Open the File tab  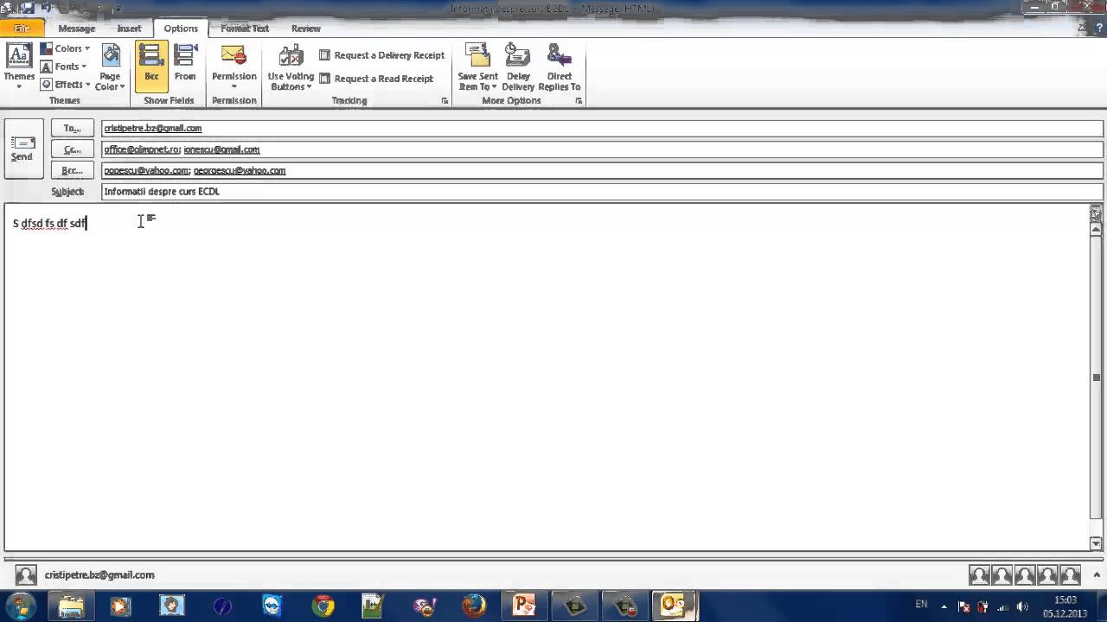[x=22, y=29]
